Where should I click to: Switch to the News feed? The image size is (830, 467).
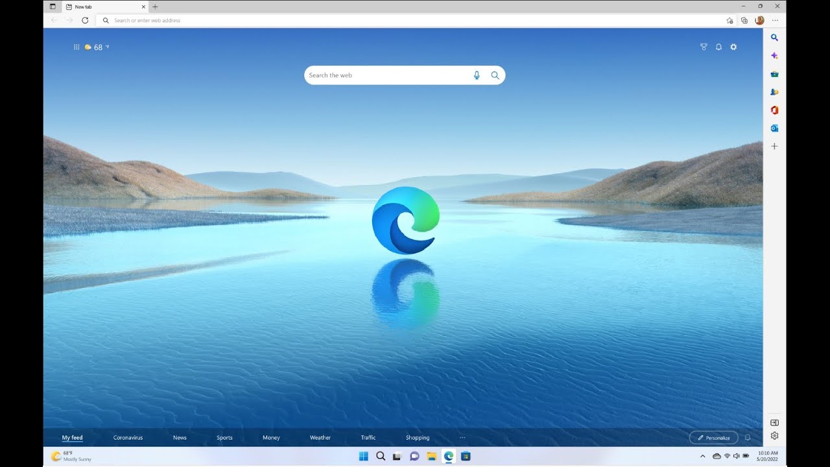coord(180,438)
